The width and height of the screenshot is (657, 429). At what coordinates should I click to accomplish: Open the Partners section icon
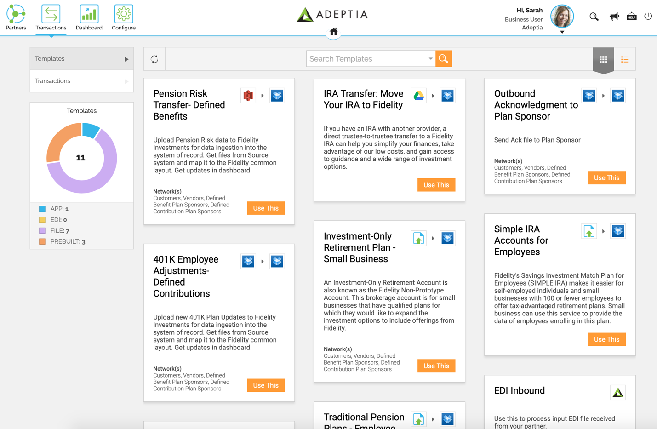(16, 14)
